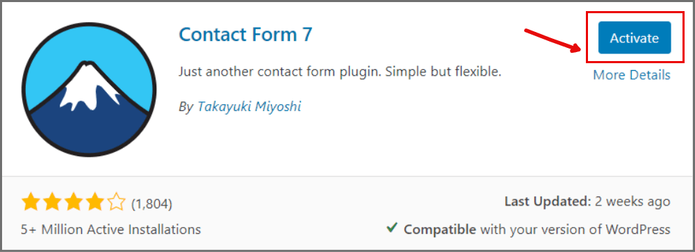Click the Compatible with WordPress text

click(537, 230)
